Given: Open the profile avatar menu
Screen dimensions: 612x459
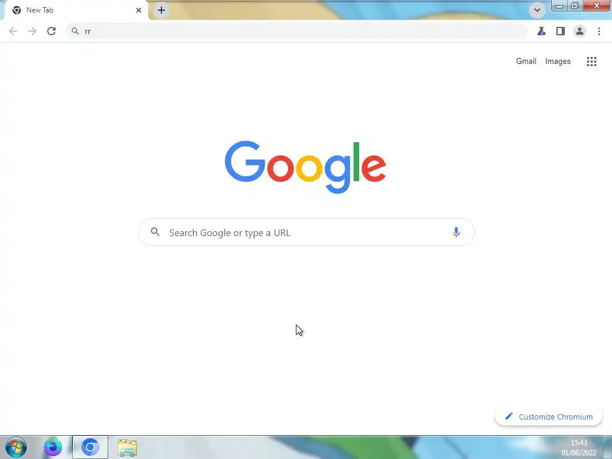Looking at the screenshot, I should coord(580,31).
